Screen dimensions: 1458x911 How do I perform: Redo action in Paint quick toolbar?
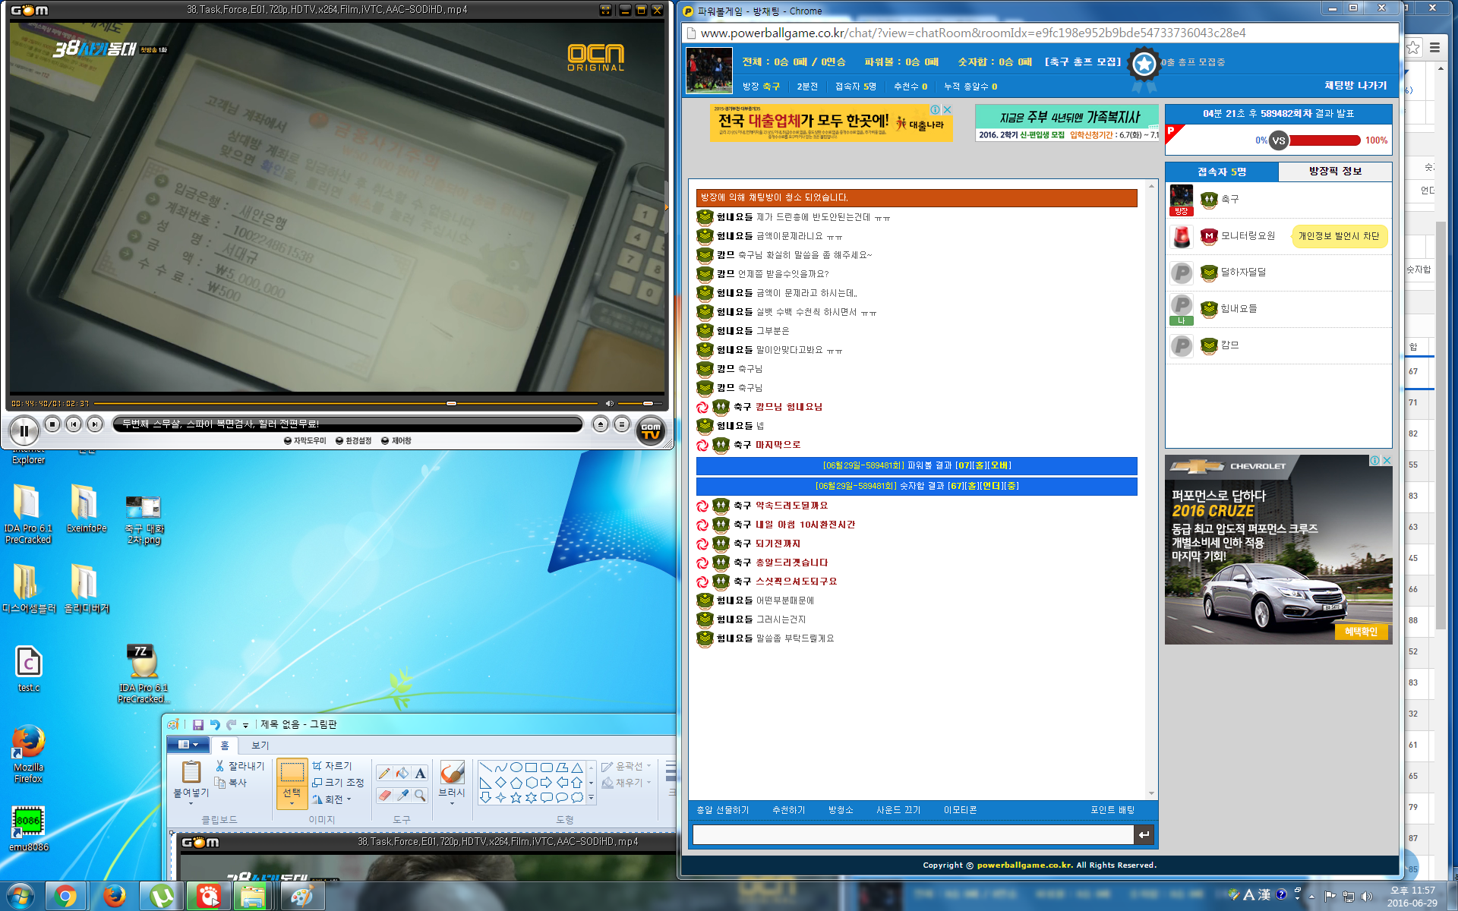point(232,724)
